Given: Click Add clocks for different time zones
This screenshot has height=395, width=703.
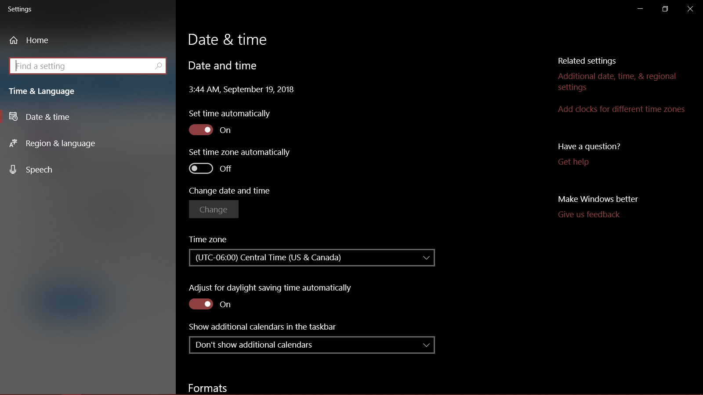Looking at the screenshot, I should point(621,109).
